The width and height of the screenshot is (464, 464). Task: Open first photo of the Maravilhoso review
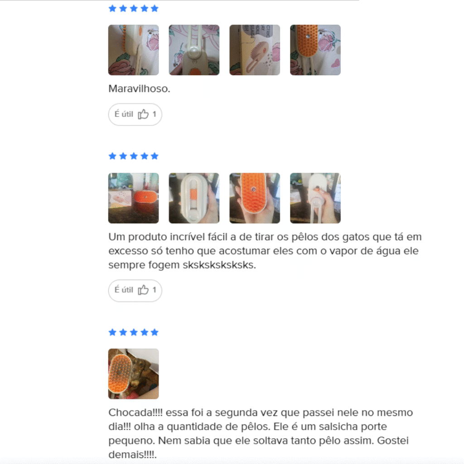point(134,50)
